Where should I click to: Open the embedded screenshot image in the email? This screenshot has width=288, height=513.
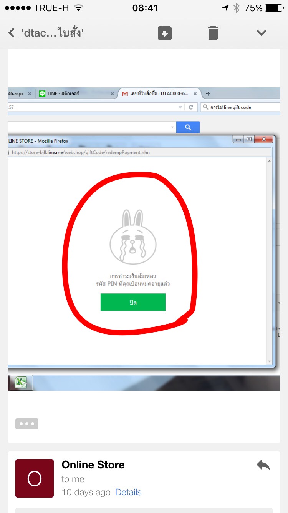(144, 239)
